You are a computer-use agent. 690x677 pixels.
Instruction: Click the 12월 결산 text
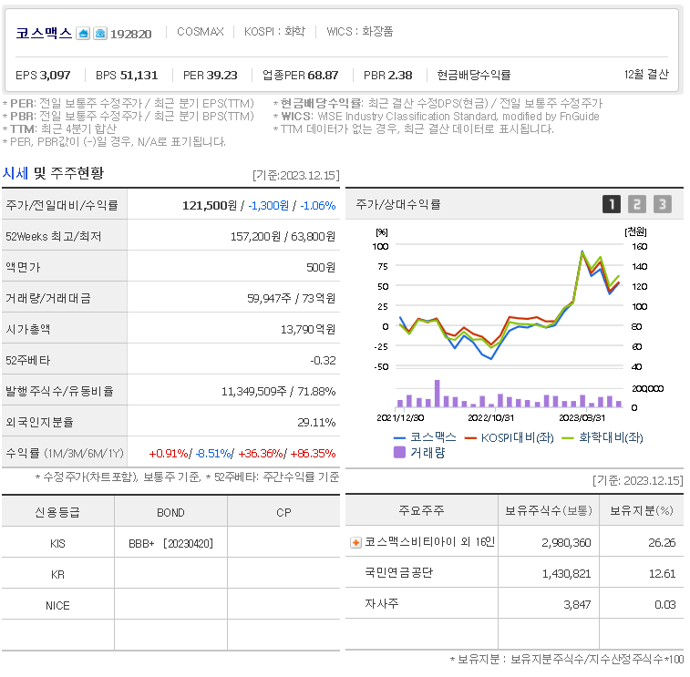[x=646, y=75]
